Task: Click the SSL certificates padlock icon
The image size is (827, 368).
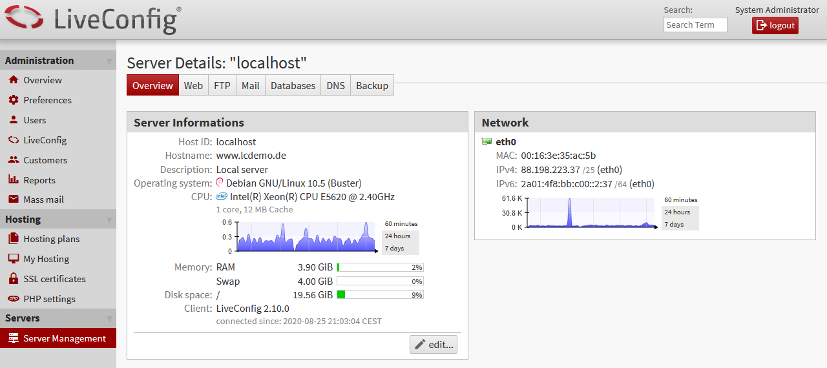Action: click(13, 279)
